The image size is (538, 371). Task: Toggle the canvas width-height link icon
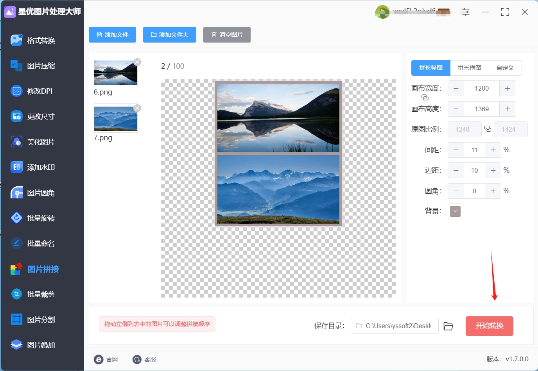425,98
